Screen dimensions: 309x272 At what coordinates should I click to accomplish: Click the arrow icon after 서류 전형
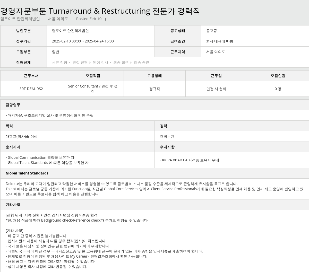pyautogui.click(x=70, y=63)
